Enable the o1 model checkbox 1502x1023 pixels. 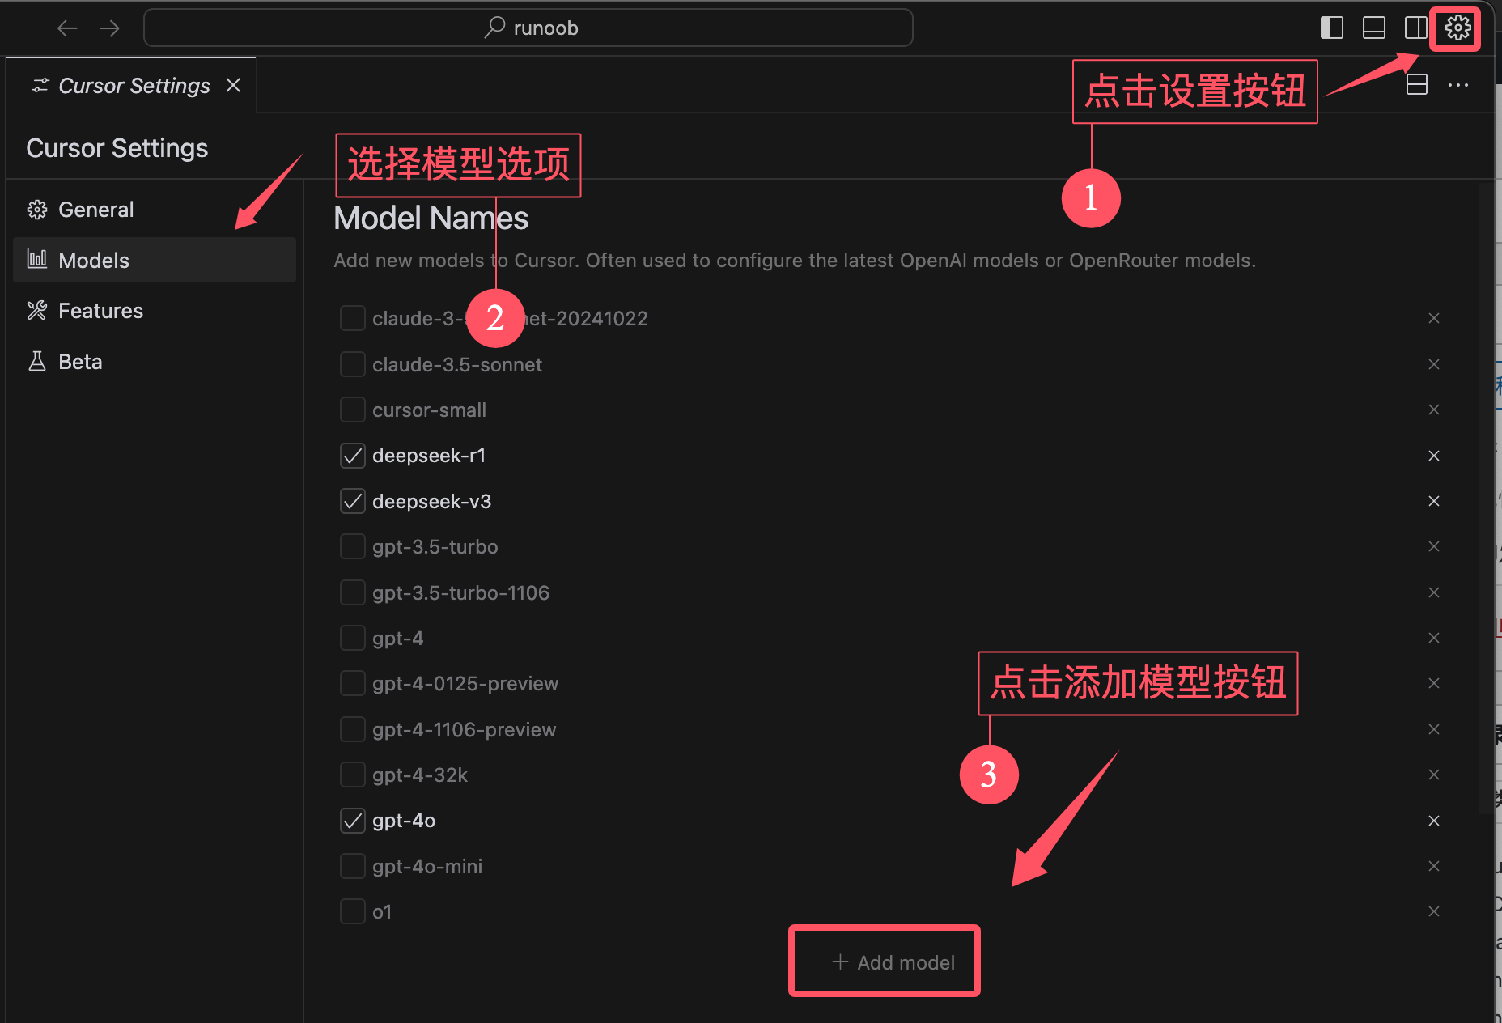coord(352,911)
